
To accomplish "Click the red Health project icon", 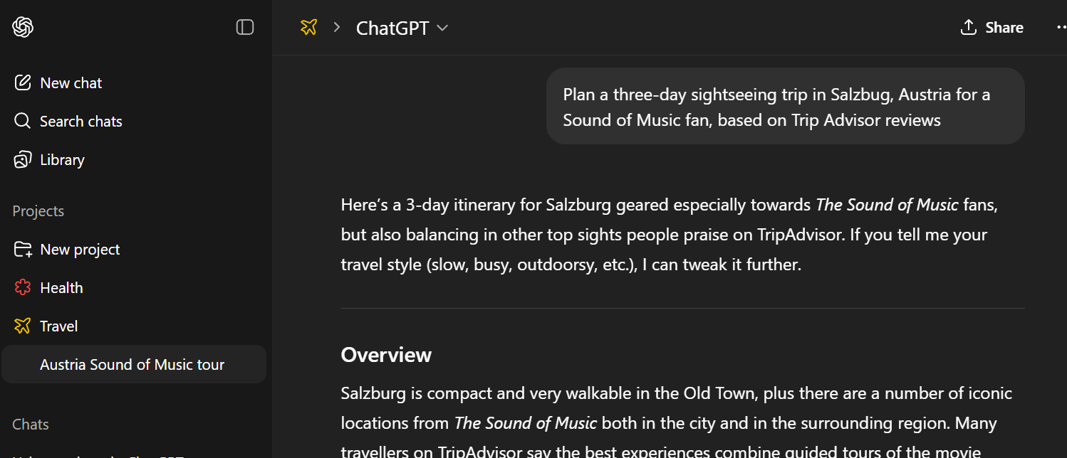I will 23,287.
